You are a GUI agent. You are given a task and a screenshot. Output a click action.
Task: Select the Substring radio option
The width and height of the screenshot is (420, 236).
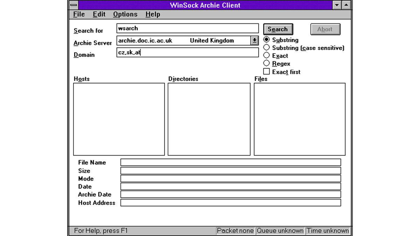(x=267, y=40)
